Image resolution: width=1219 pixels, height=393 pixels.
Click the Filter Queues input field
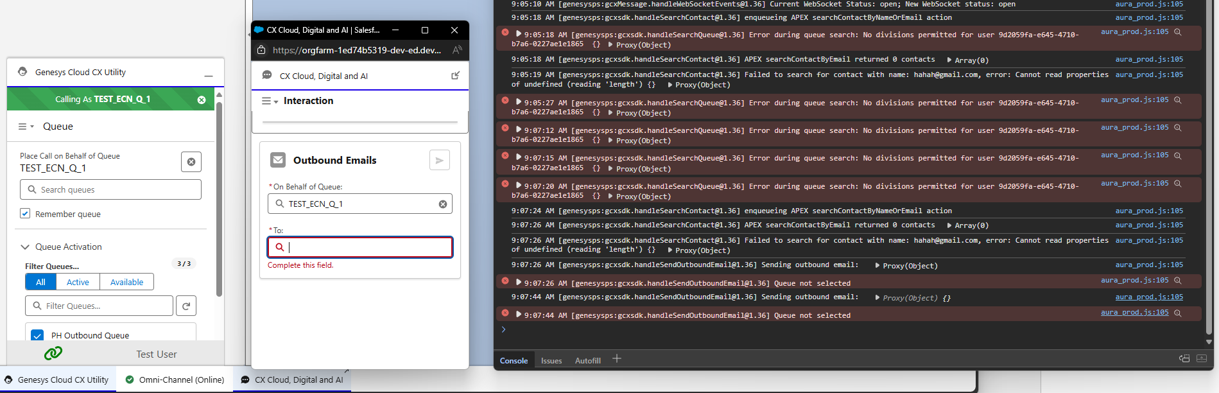(x=99, y=306)
